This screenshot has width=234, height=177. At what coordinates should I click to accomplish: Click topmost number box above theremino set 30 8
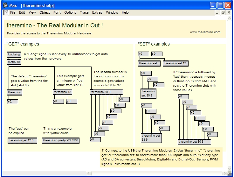[183, 96]
